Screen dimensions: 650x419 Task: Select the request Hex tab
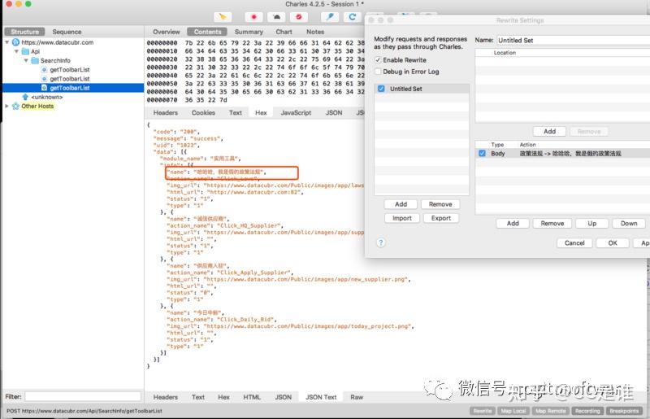[x=261, y=112]
